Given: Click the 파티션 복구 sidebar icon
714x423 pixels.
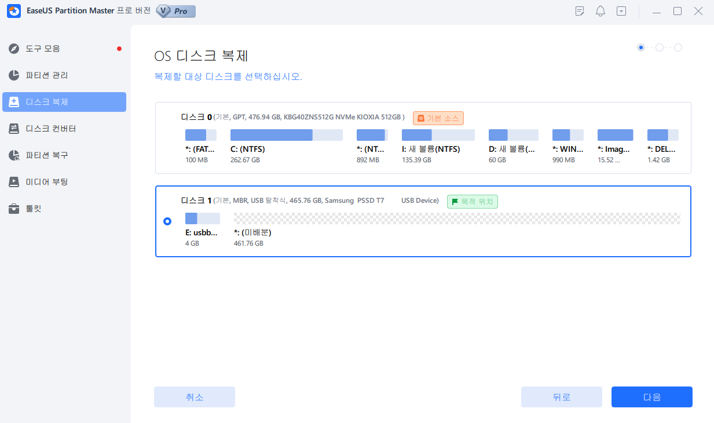Looking at the screenshot, I should click(x=14, y=155).
